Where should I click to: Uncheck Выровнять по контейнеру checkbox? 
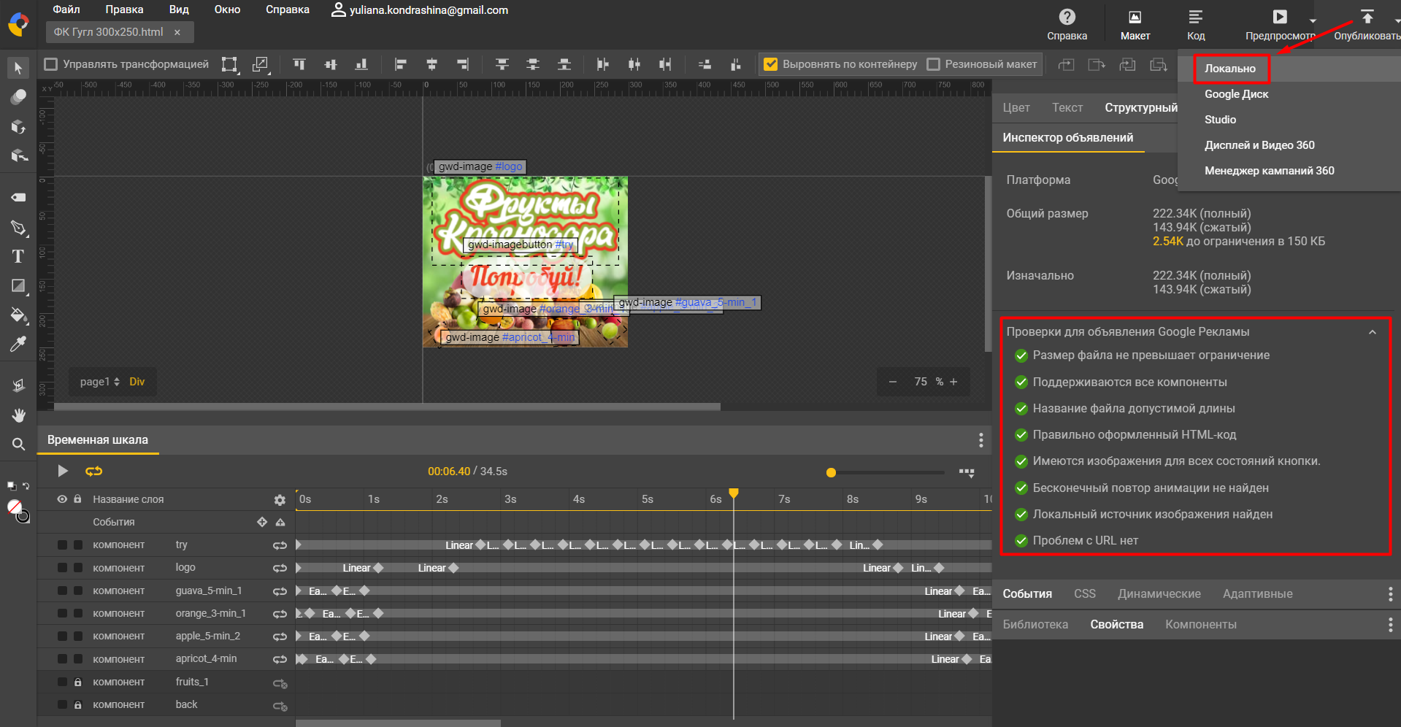pyautogui.click(x=770, y=64)
